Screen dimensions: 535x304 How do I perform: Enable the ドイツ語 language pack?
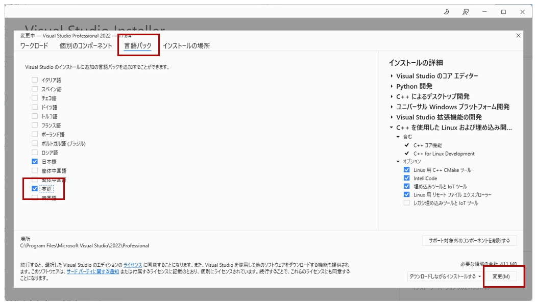(34, 107)
